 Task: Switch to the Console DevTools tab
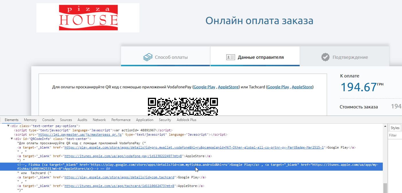48,120
